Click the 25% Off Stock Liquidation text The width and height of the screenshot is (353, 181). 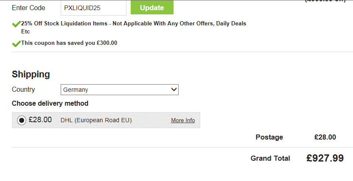click(133, 24)
